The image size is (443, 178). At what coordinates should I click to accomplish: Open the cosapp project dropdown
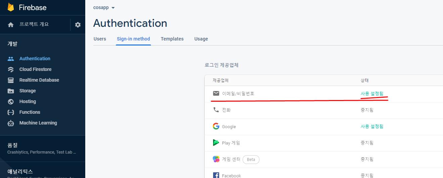(104, 8)
